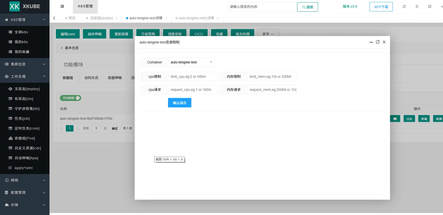Click the 搜索 button
The width and height of the screenshot is (443, 215).
[308, 7]
